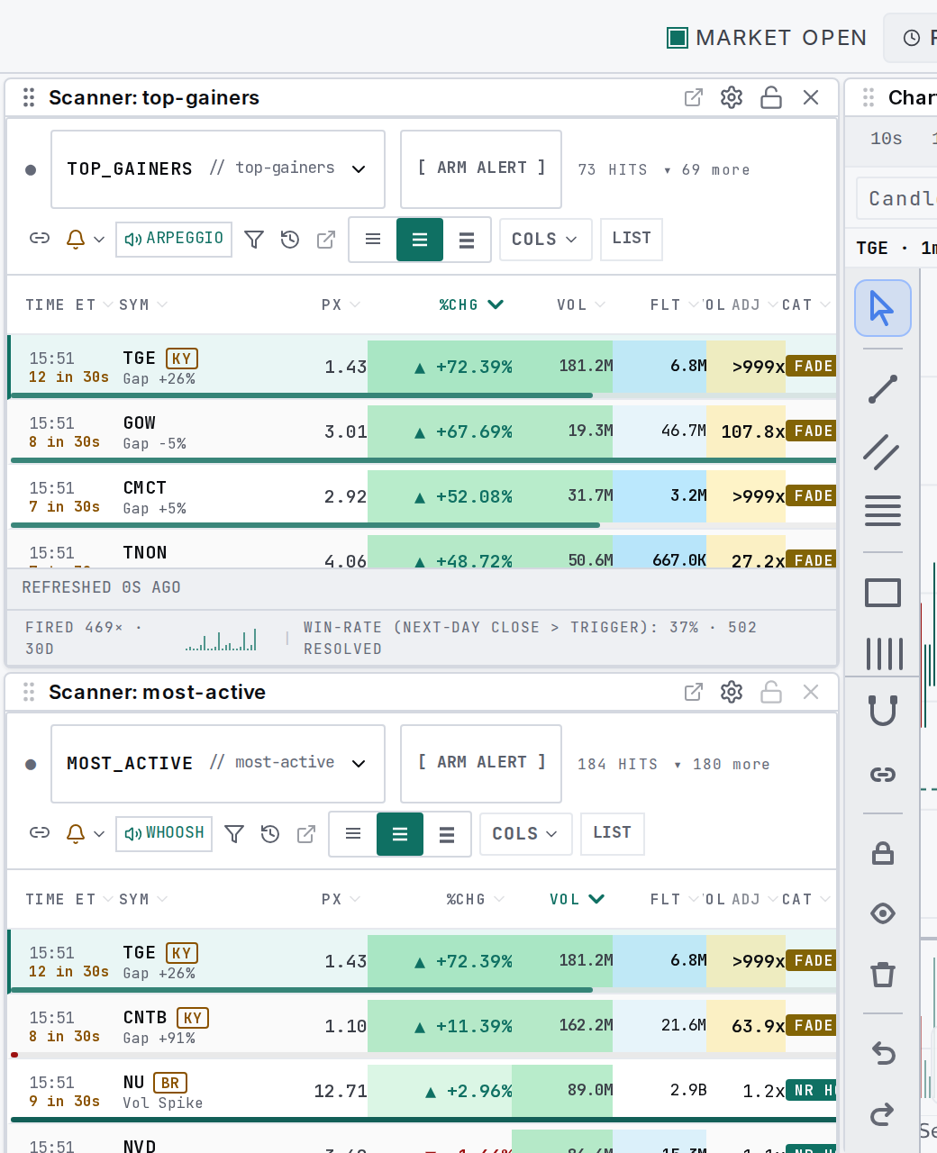Select compact row density in top-gainers
Image resolution: width=937 pixels, height=1153 pixels.
click(x=373, y=240)
